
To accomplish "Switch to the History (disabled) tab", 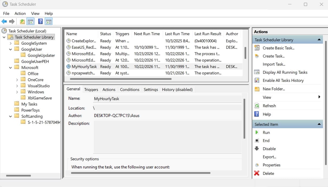I will (x=177, y=90).
